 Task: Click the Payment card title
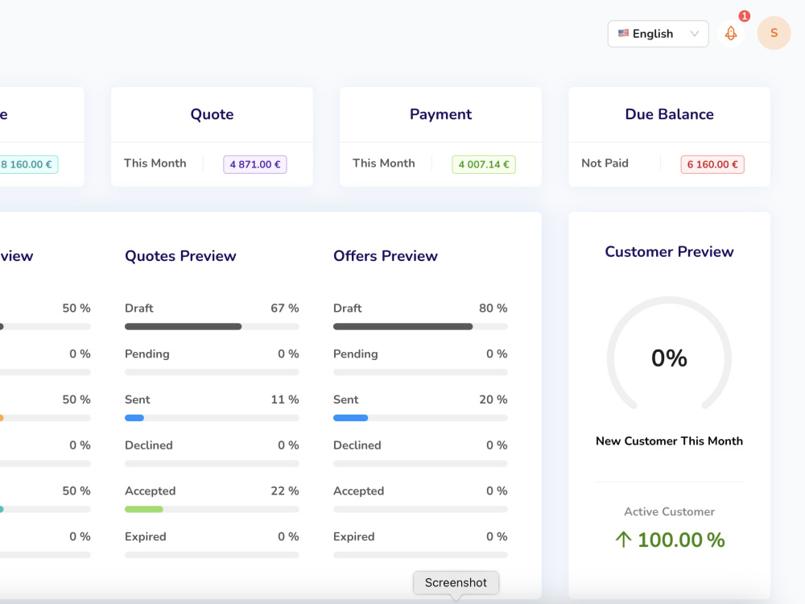[440, 114]
